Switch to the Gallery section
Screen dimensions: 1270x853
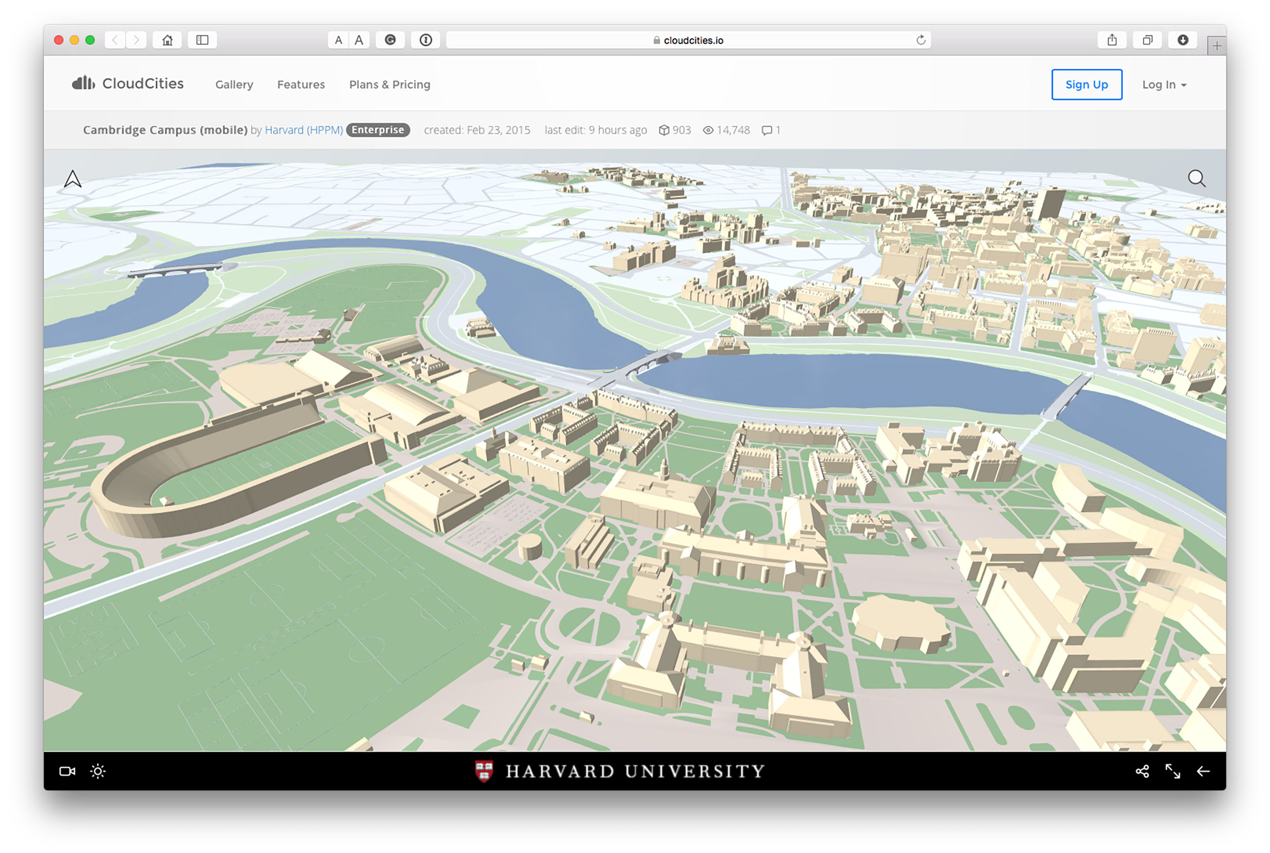(234, 84)
